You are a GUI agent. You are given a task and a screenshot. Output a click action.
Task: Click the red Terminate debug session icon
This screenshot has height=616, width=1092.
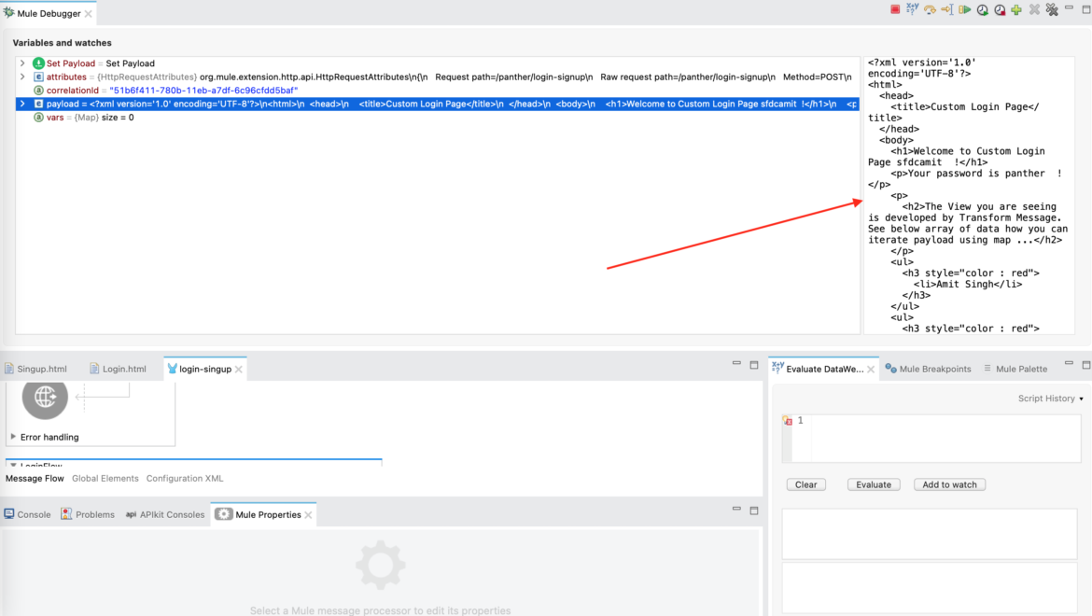coord(894,8)
